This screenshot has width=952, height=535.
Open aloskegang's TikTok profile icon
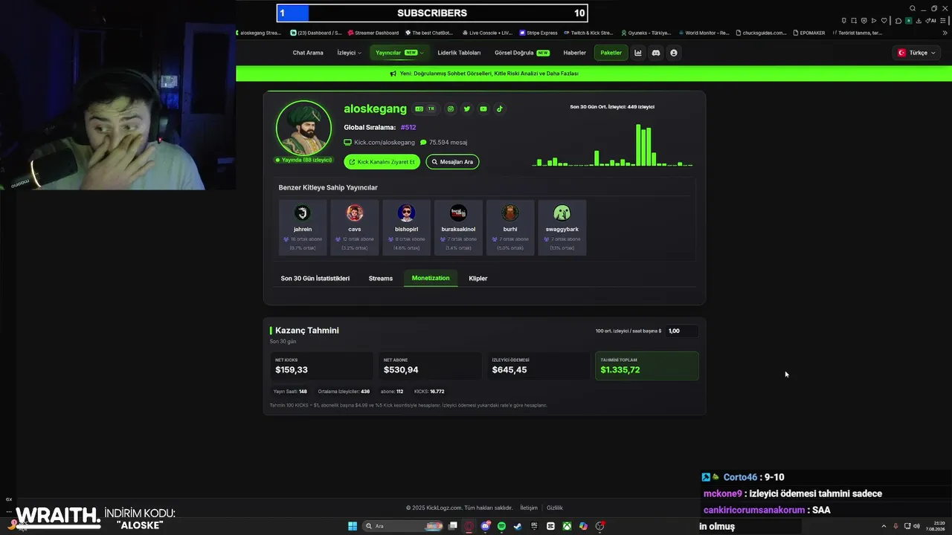[x=500, y=108]
